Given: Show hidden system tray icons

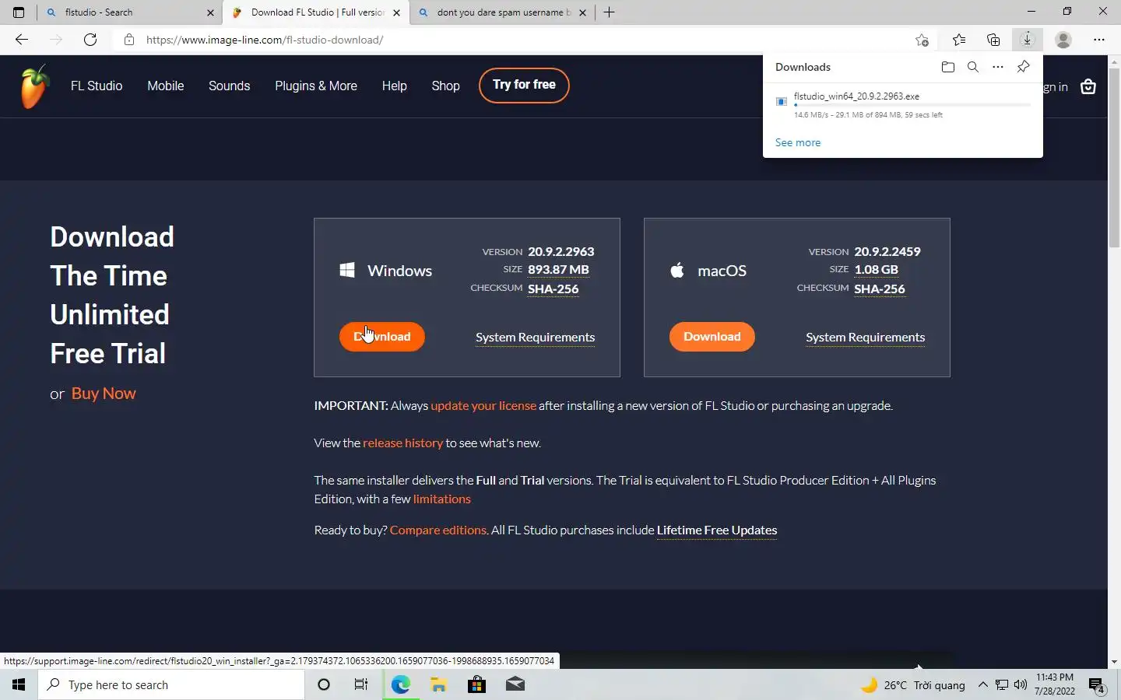Looking at the screenshot, I should (x=982, y=685).
